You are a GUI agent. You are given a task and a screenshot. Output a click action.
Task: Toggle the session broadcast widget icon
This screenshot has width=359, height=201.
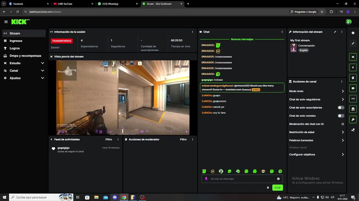[353, 99]
